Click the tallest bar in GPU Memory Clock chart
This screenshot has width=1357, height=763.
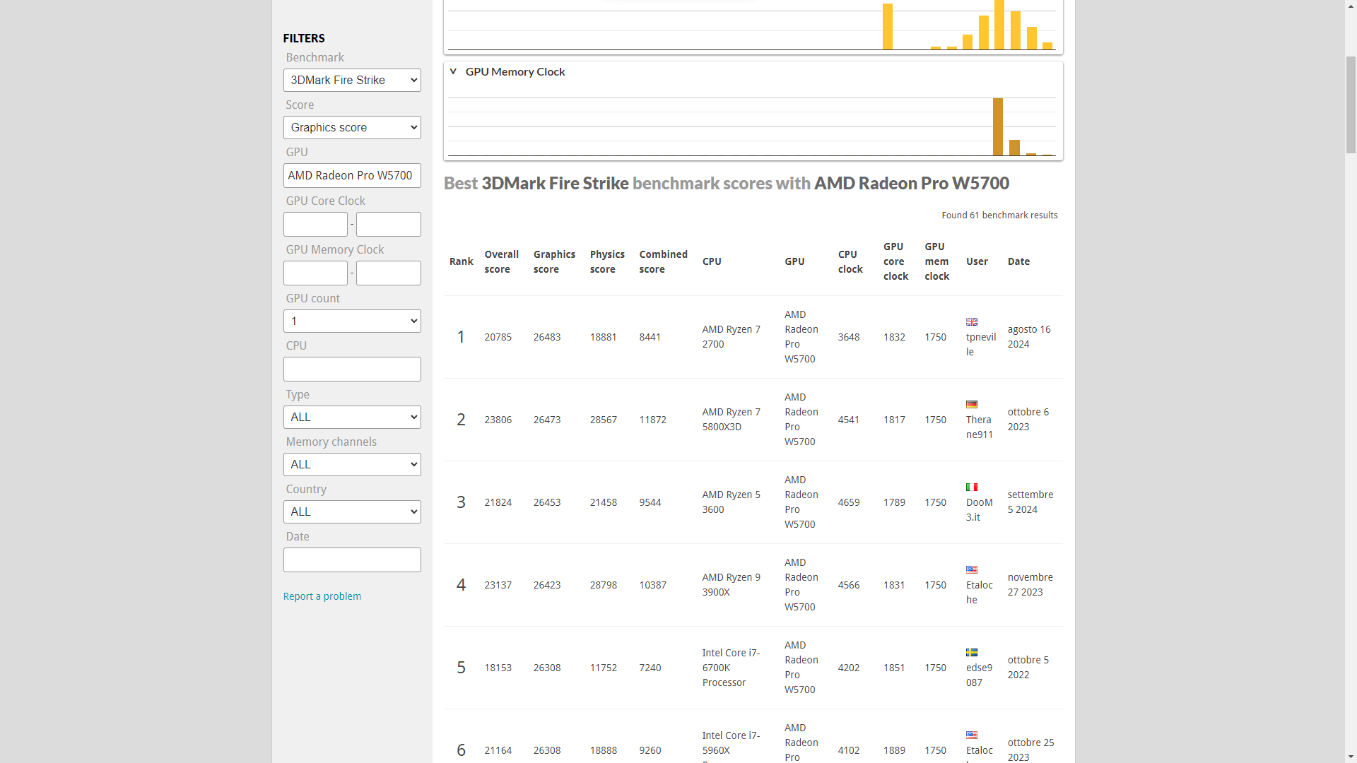point(998,127)
